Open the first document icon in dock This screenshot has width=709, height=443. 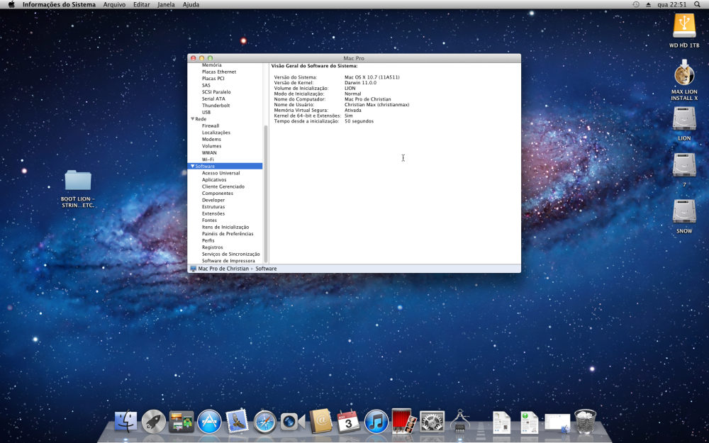[x=501, y=422]
